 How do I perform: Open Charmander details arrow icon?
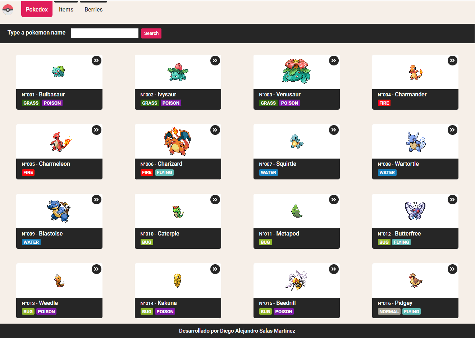[452, 60]
